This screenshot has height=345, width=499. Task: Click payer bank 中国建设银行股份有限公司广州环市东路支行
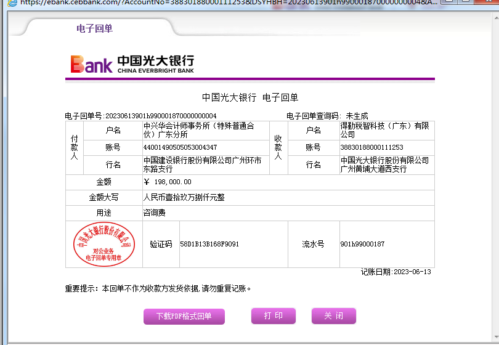click(203, 164)
